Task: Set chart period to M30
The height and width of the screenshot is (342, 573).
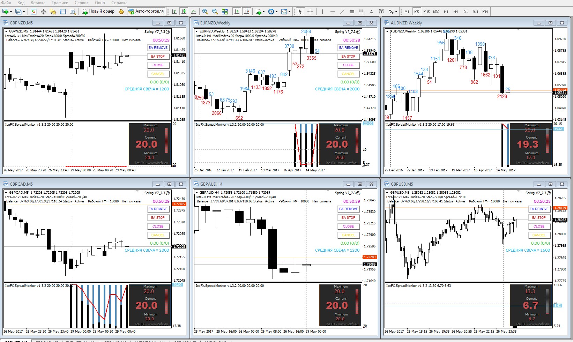Action: click(x=436, y=12)
